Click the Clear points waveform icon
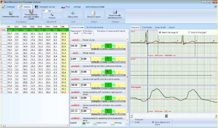This screenshot has width=218, height=128. 73,13
